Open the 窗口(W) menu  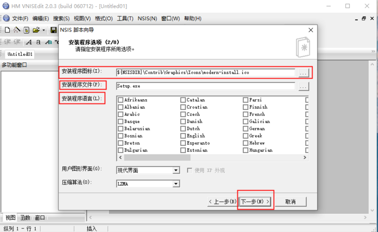(170, 19)
